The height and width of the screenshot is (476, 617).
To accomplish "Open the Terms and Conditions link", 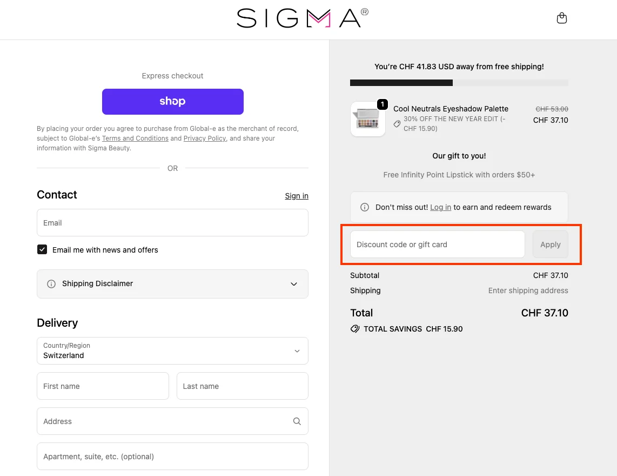I will (x=135, y=138).
